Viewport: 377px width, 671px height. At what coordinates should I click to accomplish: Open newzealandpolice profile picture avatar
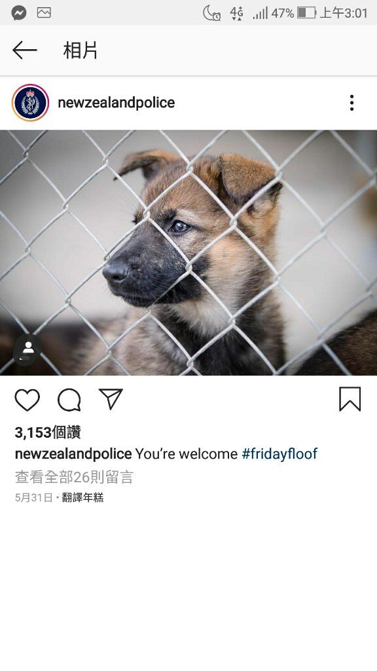[x=30, y=103]
